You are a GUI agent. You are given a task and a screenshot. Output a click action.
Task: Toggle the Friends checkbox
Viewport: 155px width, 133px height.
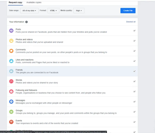[134, 71]
